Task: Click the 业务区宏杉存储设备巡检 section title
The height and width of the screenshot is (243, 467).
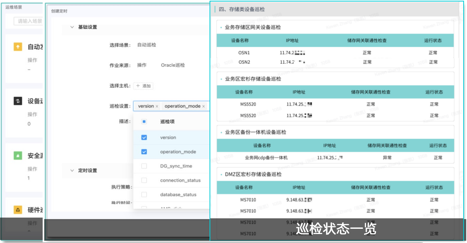Action: 253,79
